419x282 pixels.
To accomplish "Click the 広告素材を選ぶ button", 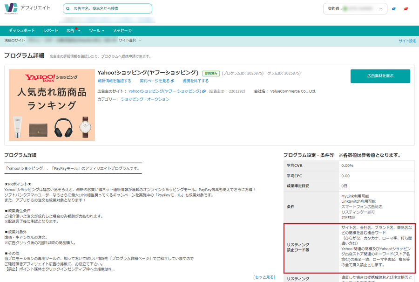I will click(x=380, y=76).
